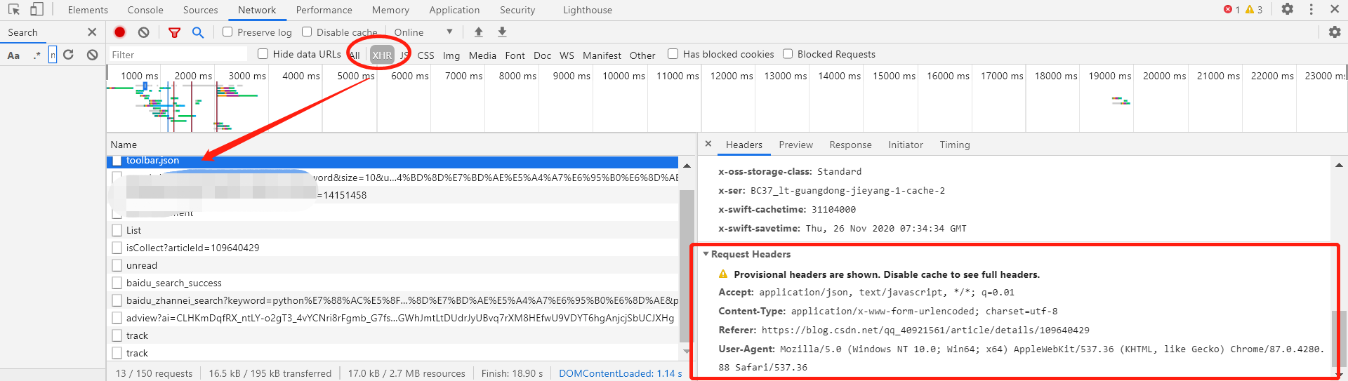Tick checkbox beside baidu_search_success
Image resolution: width=1348 pixels, height=381 pixels.
117,283
